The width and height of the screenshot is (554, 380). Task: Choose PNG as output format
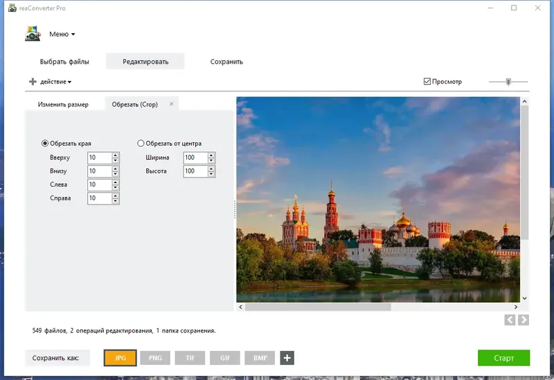click(x=155, y=358)
